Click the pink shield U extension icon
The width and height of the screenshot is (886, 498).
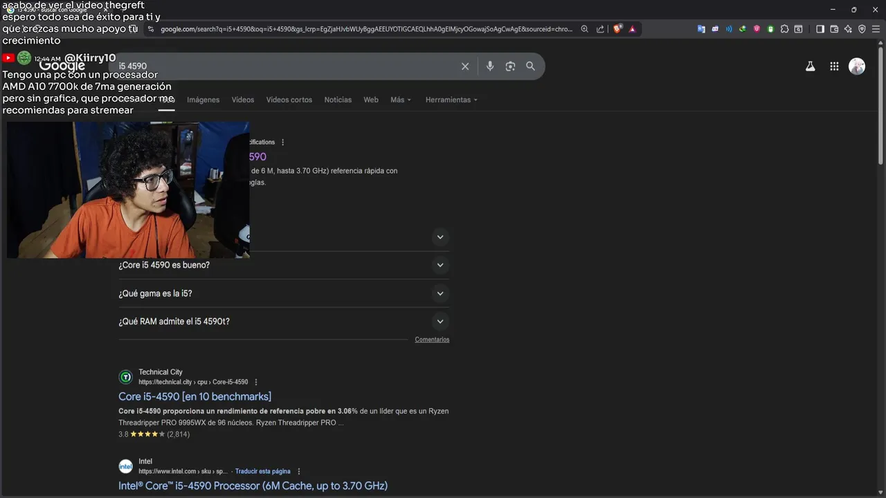click(x=757, y=29)
